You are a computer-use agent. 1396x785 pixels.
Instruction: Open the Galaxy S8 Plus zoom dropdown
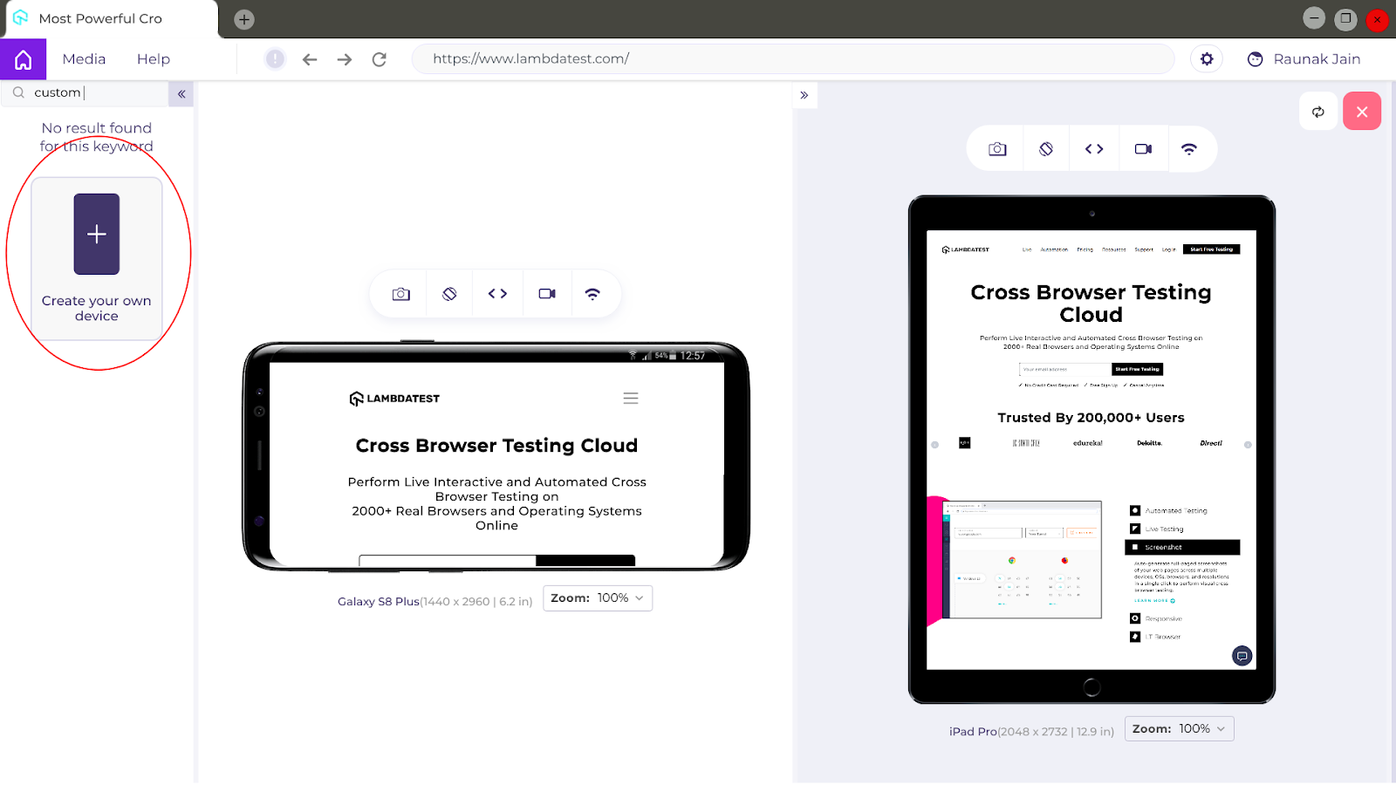pyautogui.click(x=598, y=598)
